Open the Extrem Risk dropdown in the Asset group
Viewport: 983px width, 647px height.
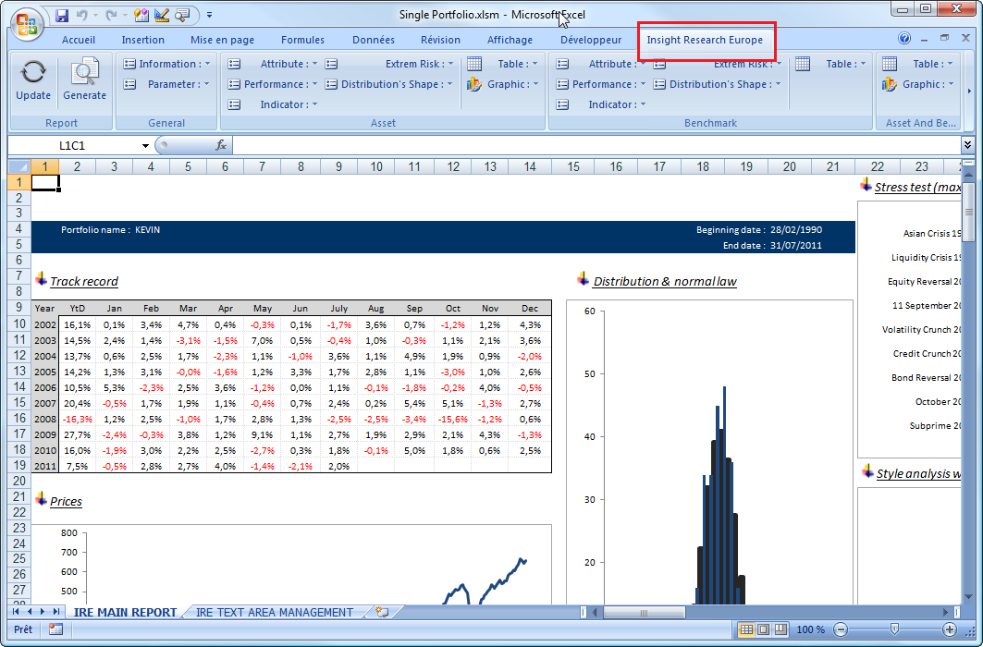(390, 64)
